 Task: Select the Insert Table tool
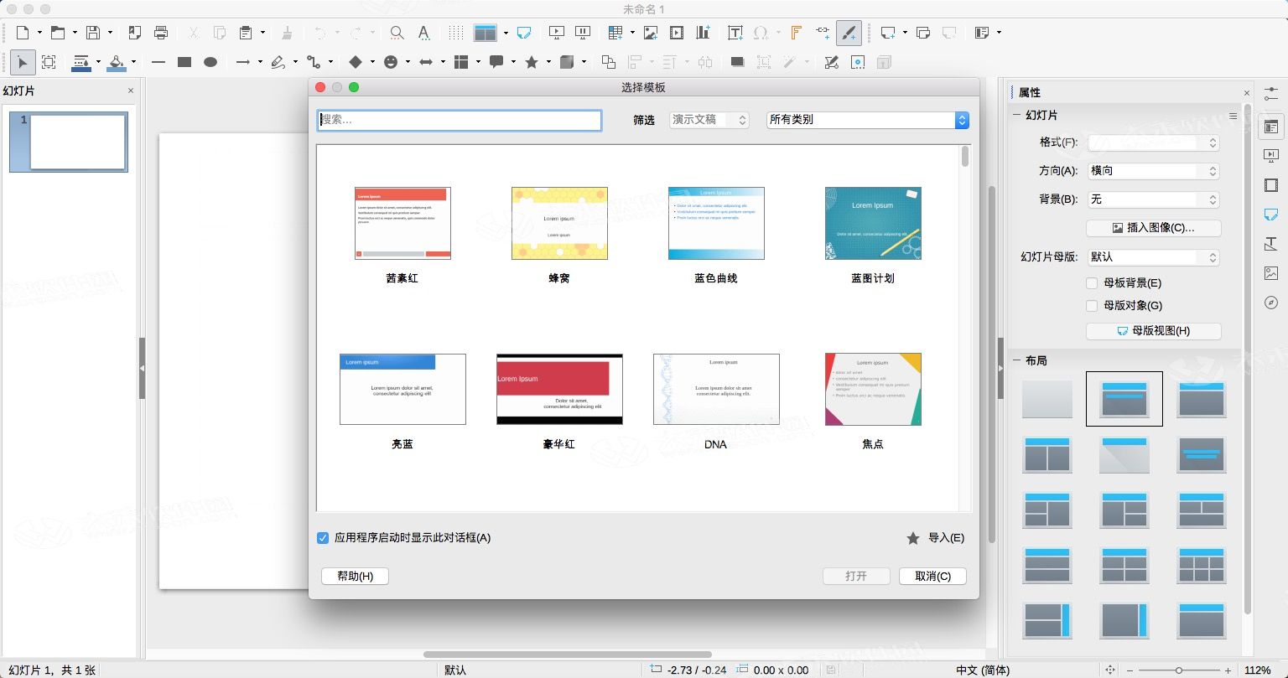click(x=615, y=33)
